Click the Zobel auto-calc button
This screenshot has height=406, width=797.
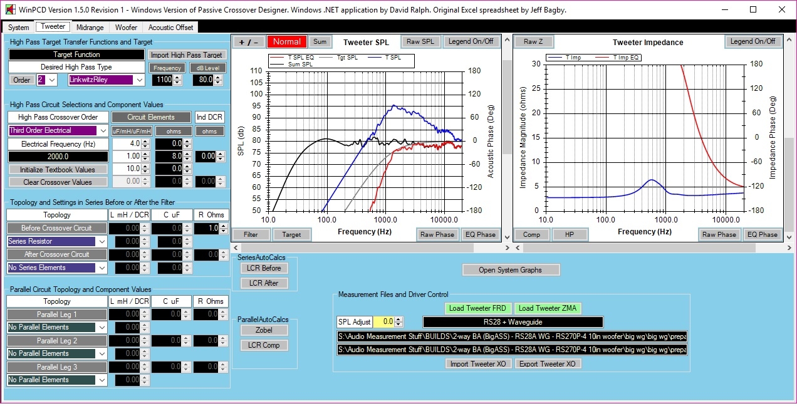(264, 330)
